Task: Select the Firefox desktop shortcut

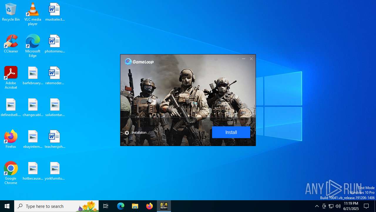Action: (x=11, y=139)
